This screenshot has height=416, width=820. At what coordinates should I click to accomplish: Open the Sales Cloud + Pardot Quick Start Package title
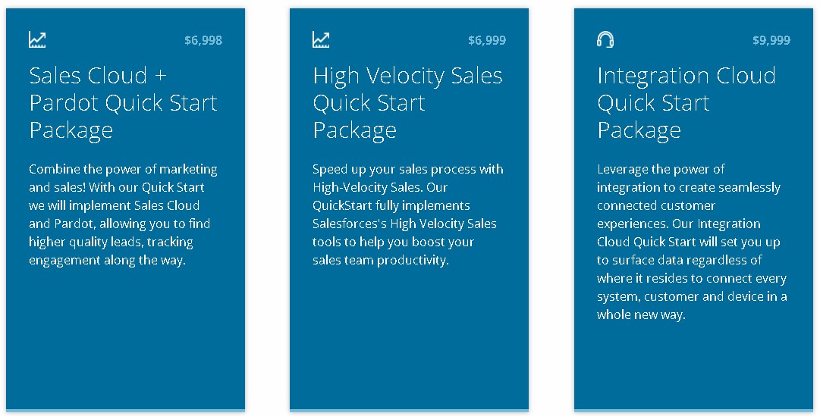(123, 102)
